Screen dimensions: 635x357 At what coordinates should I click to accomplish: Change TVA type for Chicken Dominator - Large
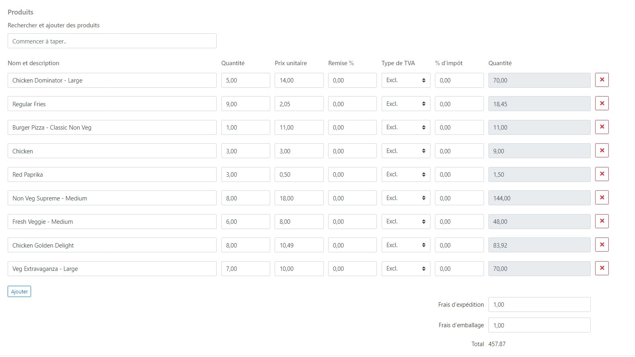coord(405,80)
